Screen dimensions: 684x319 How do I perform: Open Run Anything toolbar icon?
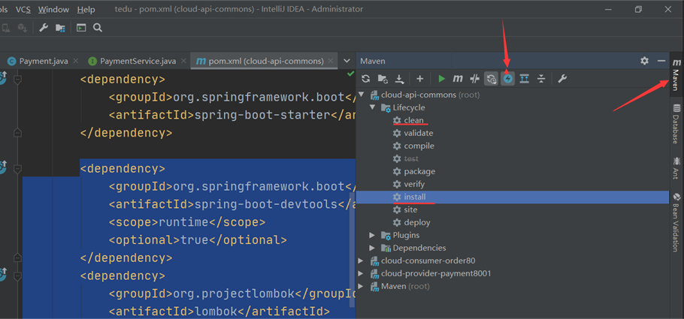click(81, 28)
